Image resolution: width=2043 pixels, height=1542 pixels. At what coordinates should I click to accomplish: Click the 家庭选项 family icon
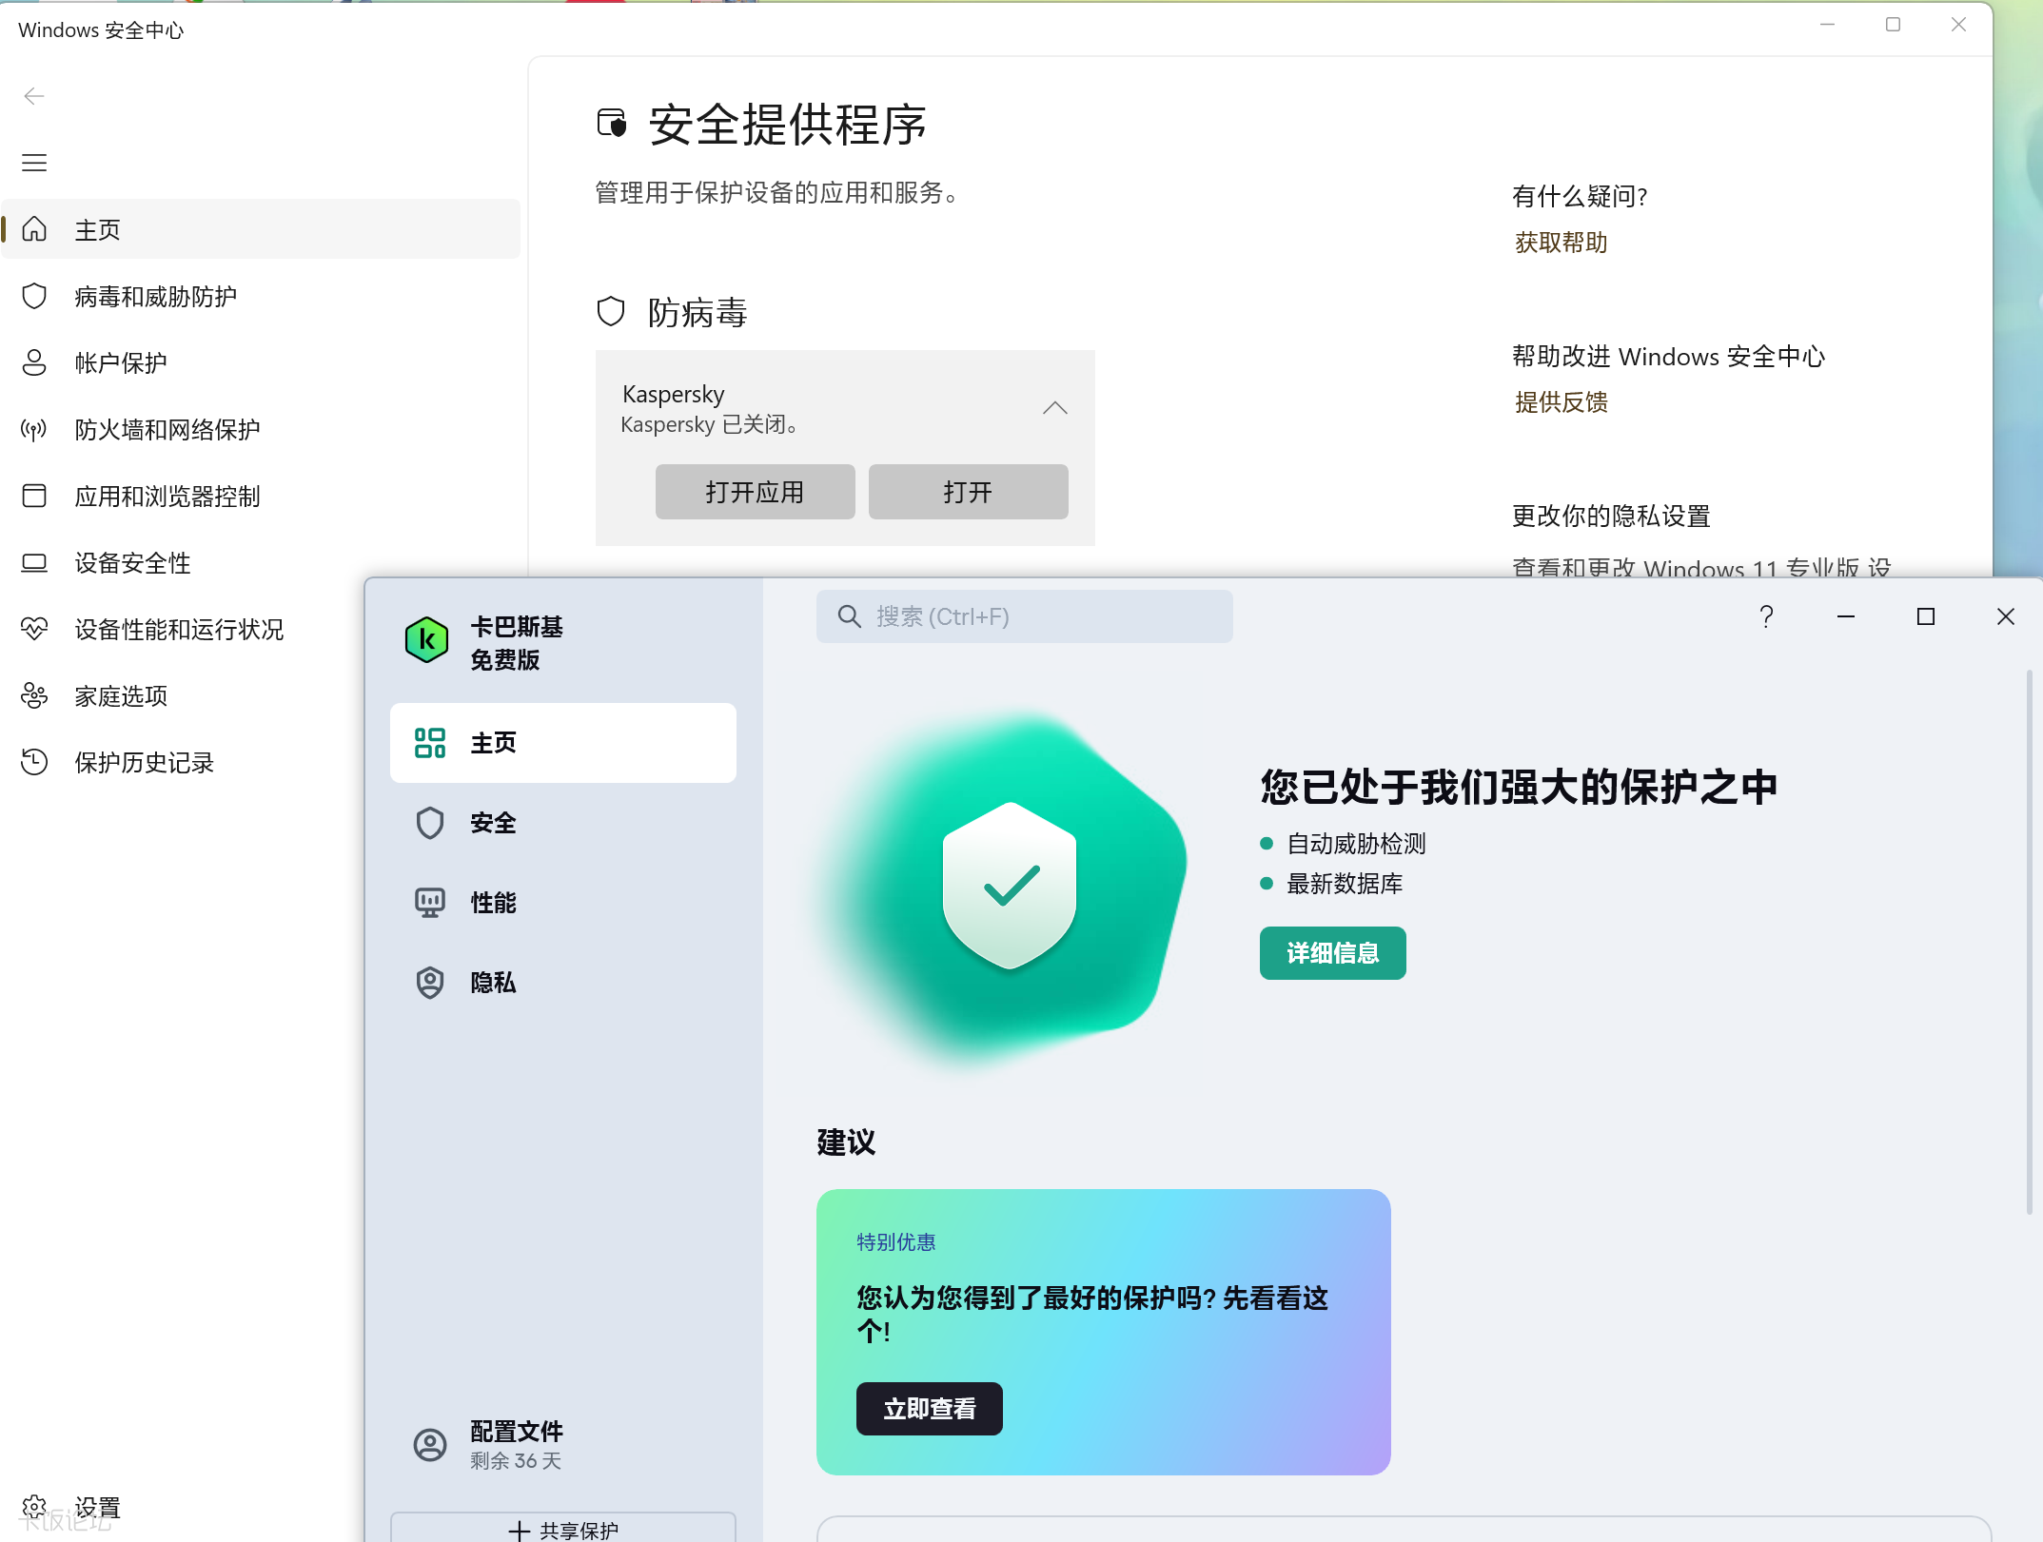point(34,695)
